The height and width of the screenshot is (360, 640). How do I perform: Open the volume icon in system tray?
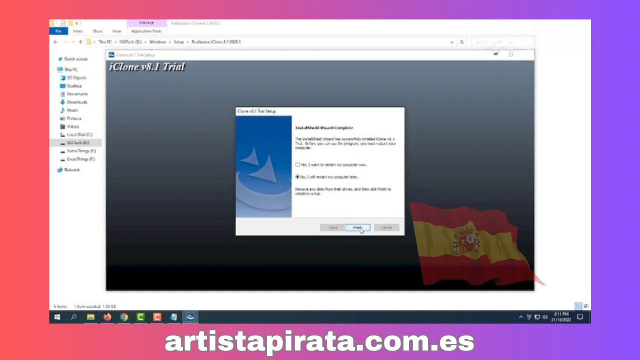click(545, 317)
